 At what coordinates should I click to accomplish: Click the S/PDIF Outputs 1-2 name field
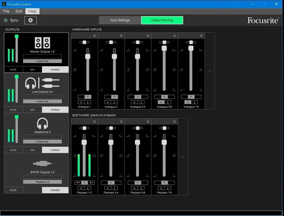[42, 177]
